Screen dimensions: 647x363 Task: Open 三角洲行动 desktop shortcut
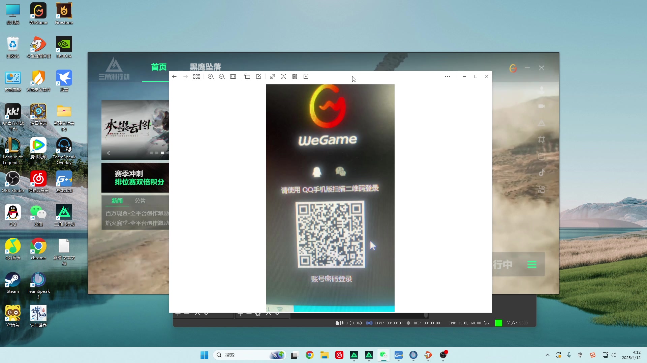point(64,215)
